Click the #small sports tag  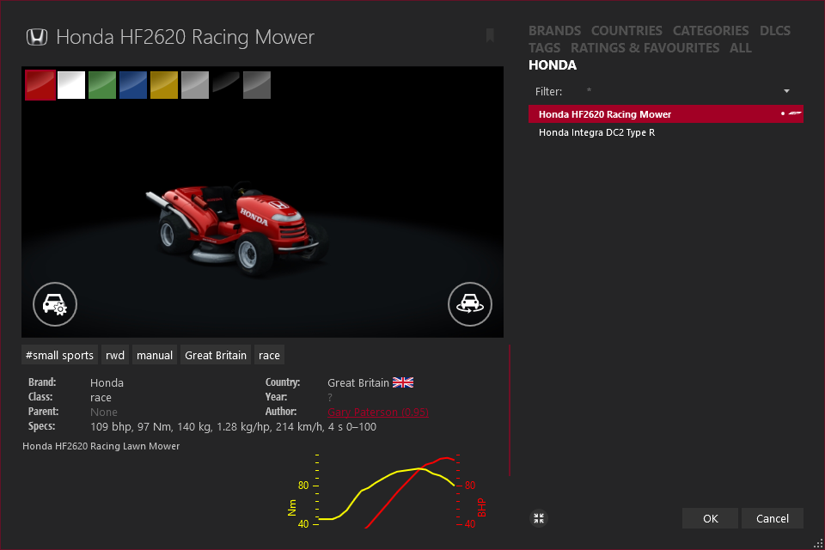click(x=59, y=355)
